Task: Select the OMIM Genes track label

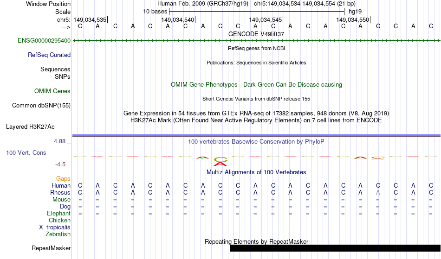Action: (52, 91)
